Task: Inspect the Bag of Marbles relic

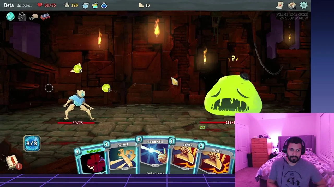Action: click(33, 17)
